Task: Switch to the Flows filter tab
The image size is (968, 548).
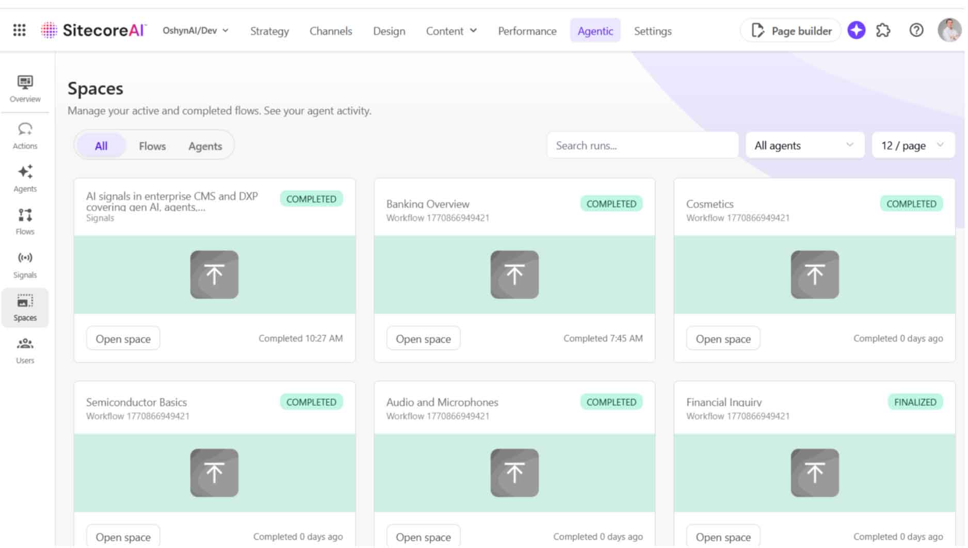Action: click(153, 147)
